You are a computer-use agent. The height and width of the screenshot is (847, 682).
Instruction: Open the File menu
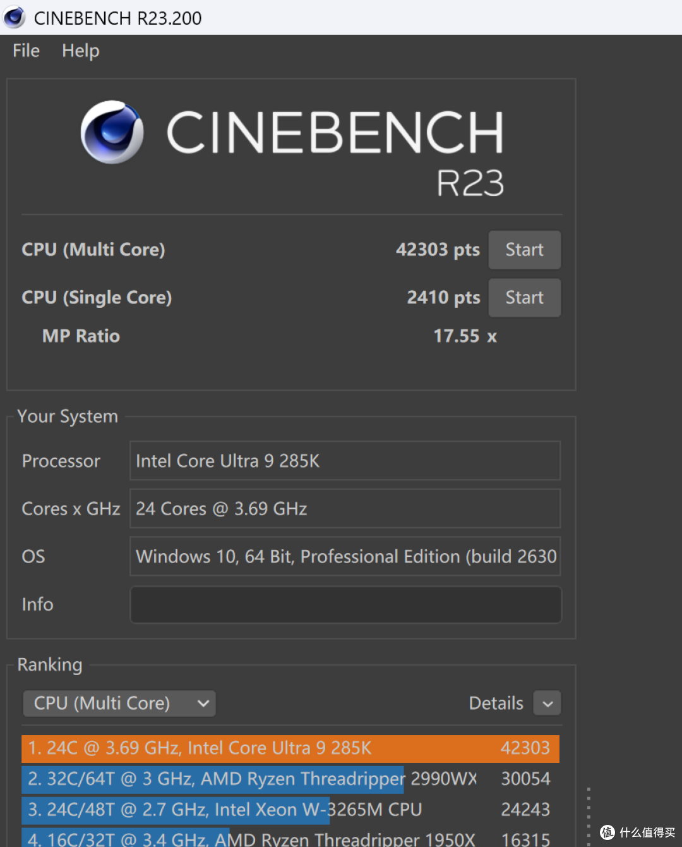[x=26, y=51]
